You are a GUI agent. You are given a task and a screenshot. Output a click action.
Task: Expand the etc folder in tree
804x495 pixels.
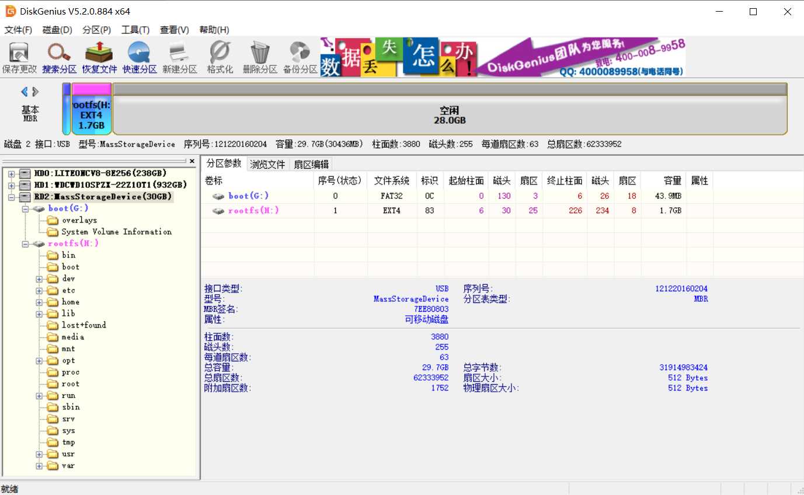(x=39, y=291)
